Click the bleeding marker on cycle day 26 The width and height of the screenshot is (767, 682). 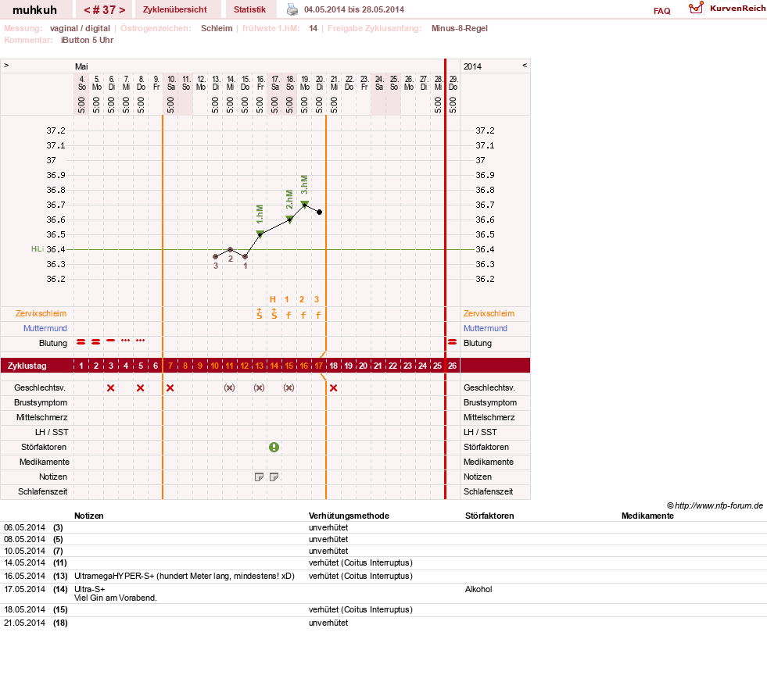click(453, 341)
